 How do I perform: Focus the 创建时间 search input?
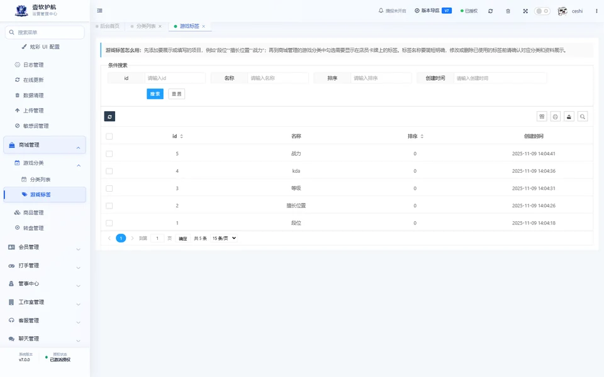[x=500, y=78]
